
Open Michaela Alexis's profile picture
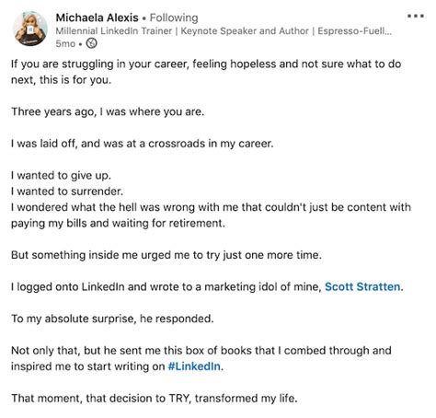click(x=30, y=29)
